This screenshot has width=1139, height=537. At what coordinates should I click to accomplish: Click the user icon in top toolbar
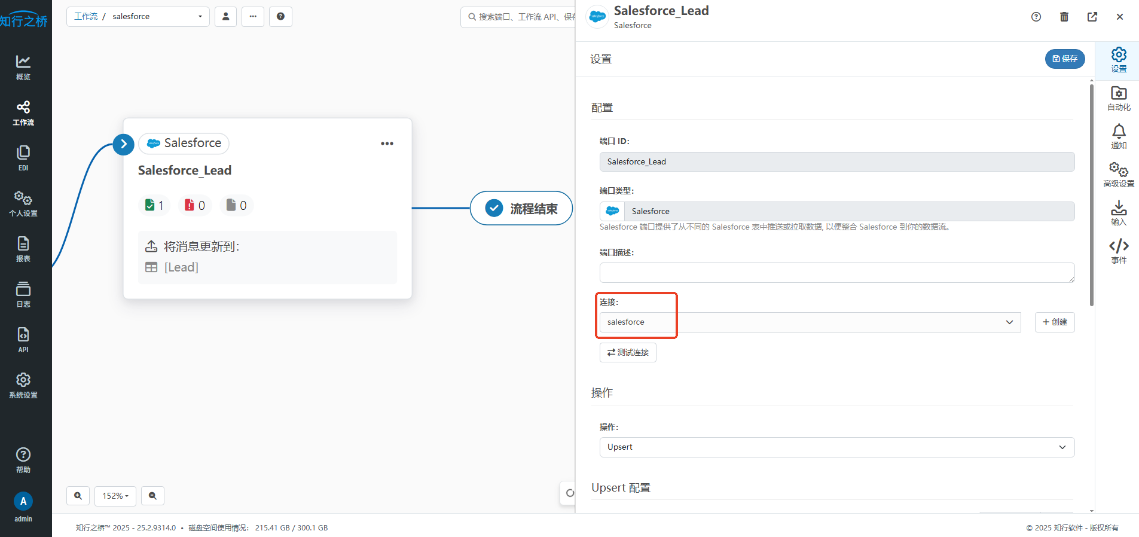225,17
